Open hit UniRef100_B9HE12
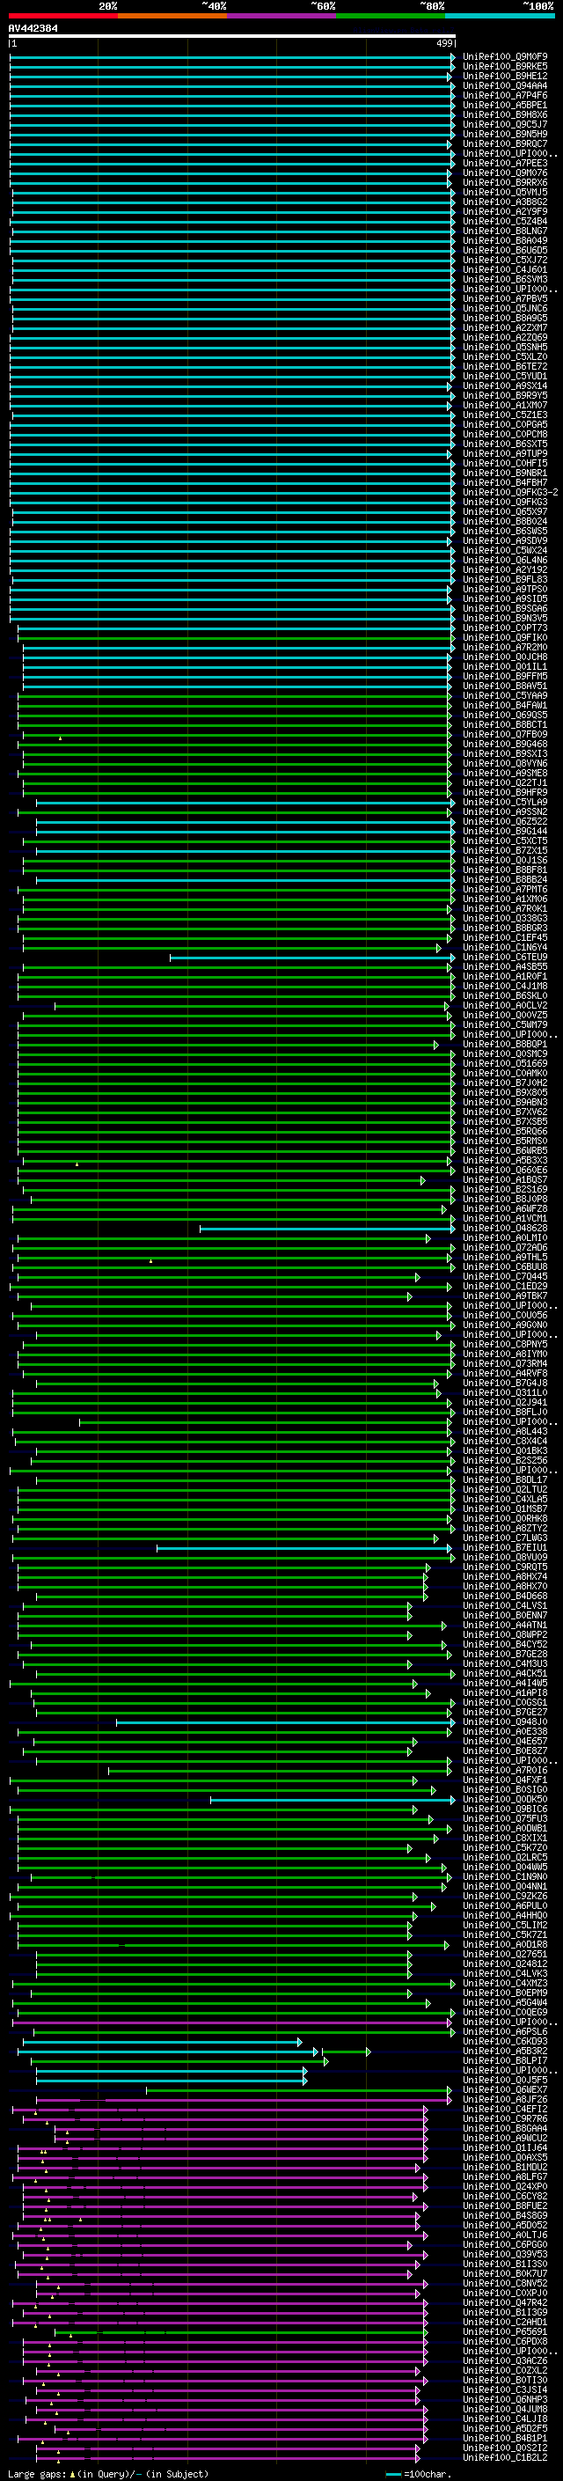 (505, 77)
